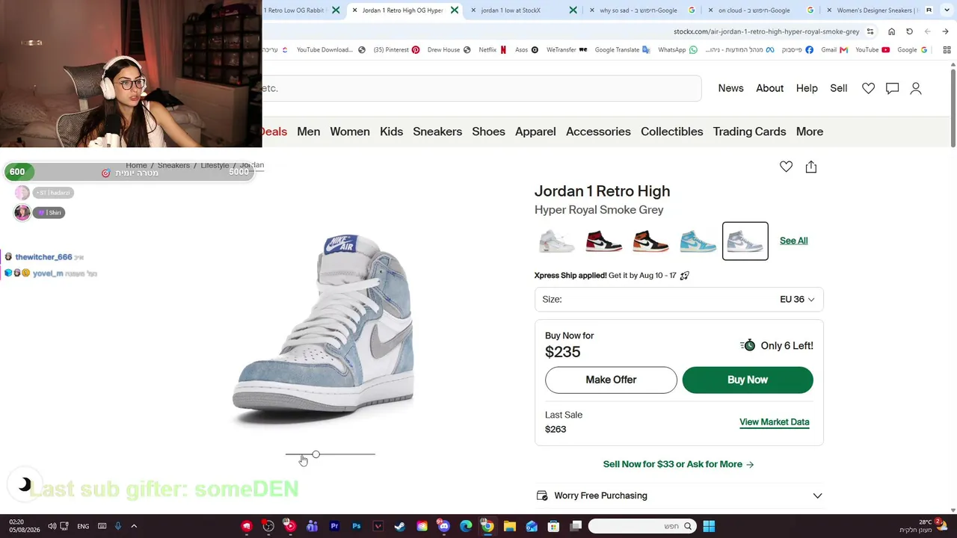
Task: Open Microsoft Teams from the taskbar
Action: (x=312, y=526)
